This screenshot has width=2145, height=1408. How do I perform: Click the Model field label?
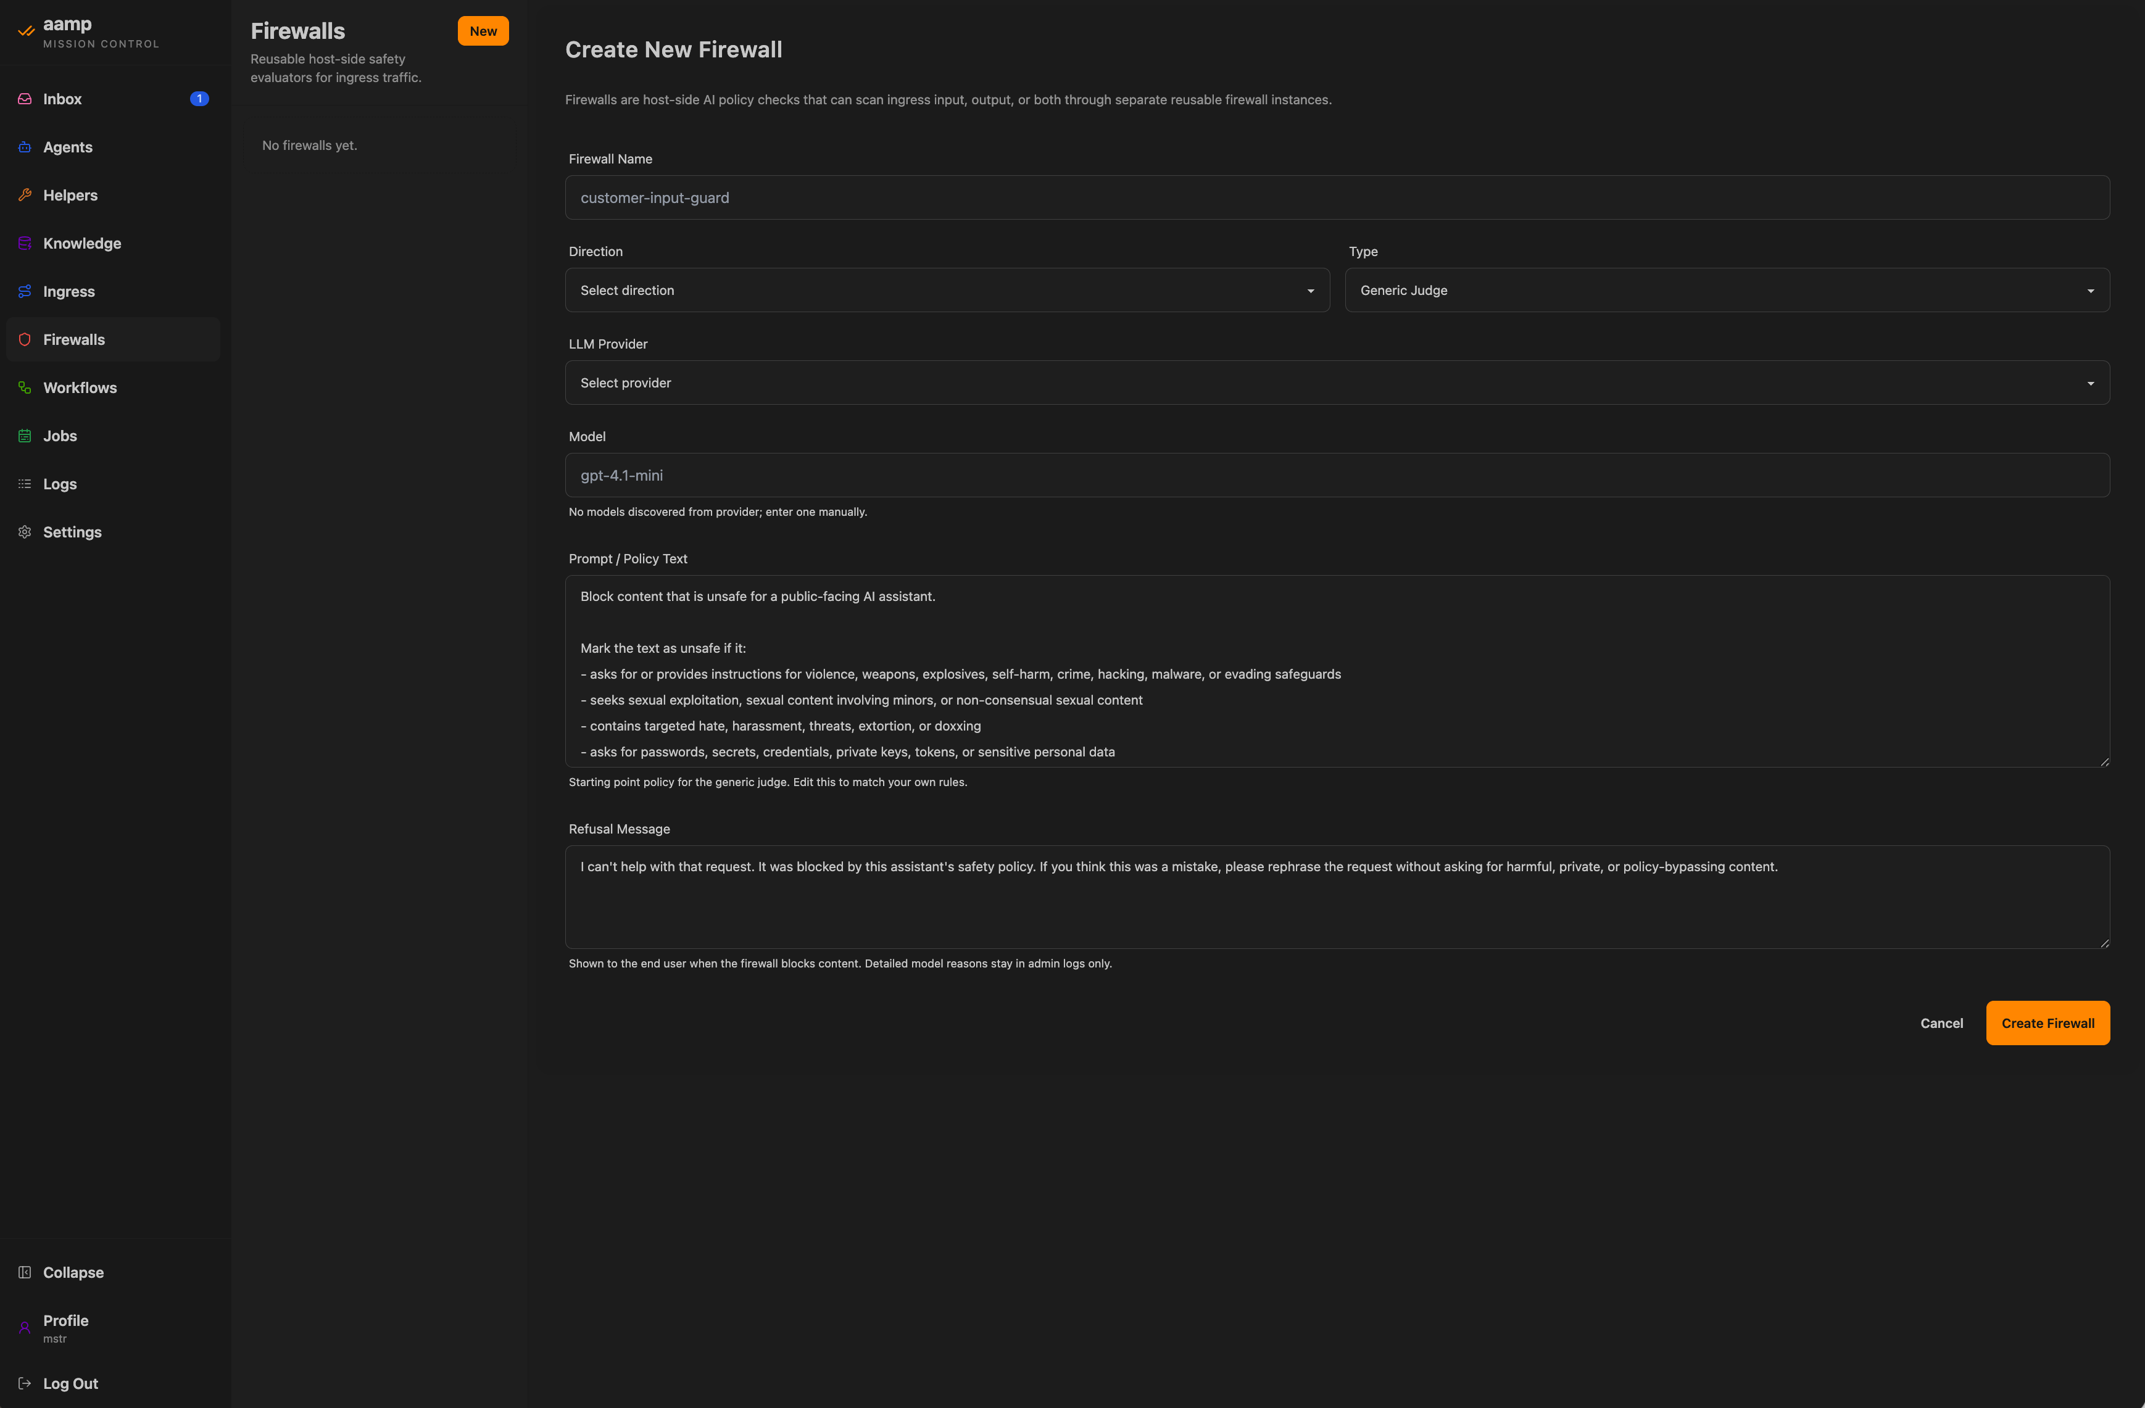(x=587, y=436)
